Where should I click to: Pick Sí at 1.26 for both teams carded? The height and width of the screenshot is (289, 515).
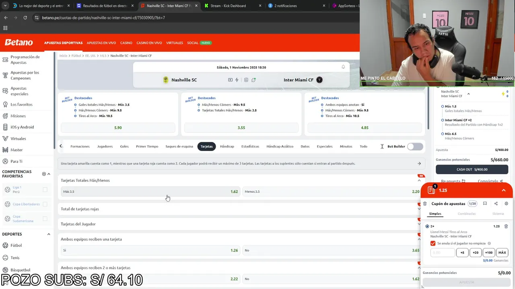pyautogui.click(x=150, y=250)
